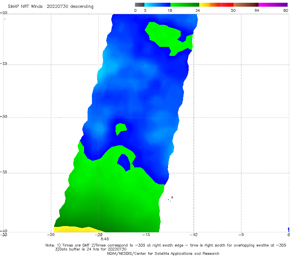The width and height of the screenshot is (292, 256).
Task: Click the longitude label '-15'
Action: click(x=146, y=235)
